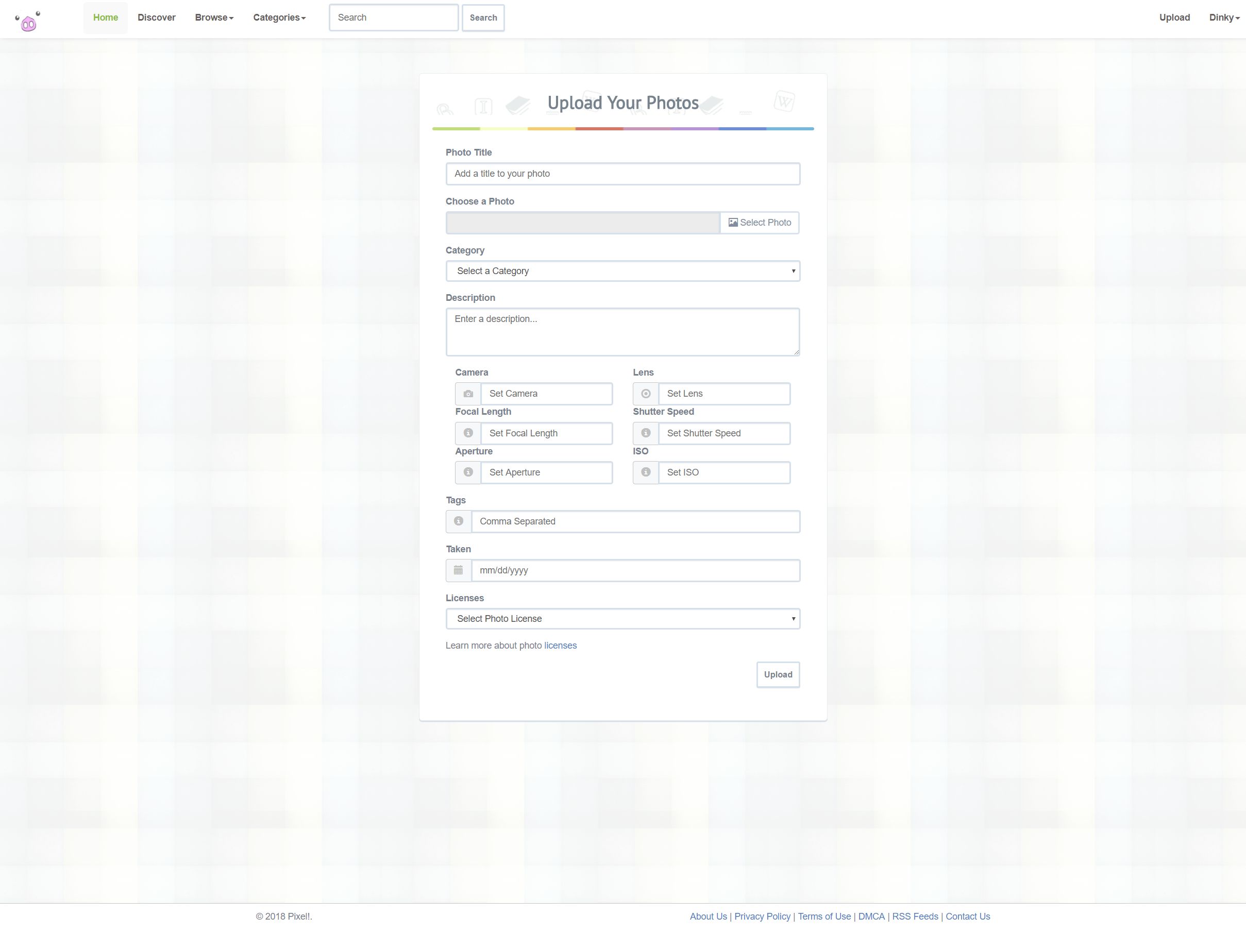Image resolution: width=1246 pixels, height=950 pixels.
Task: Click the Photo Title input field
Action: pyautogui.click(x=622, y=174)
